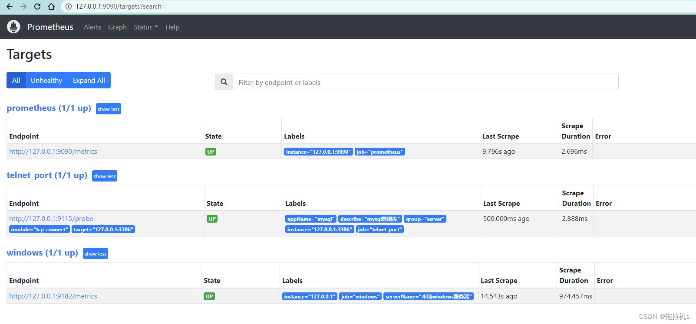Click Labels column header in telnet_port table
The height and width of the screenshot is (324, 696).
point(296,203)
